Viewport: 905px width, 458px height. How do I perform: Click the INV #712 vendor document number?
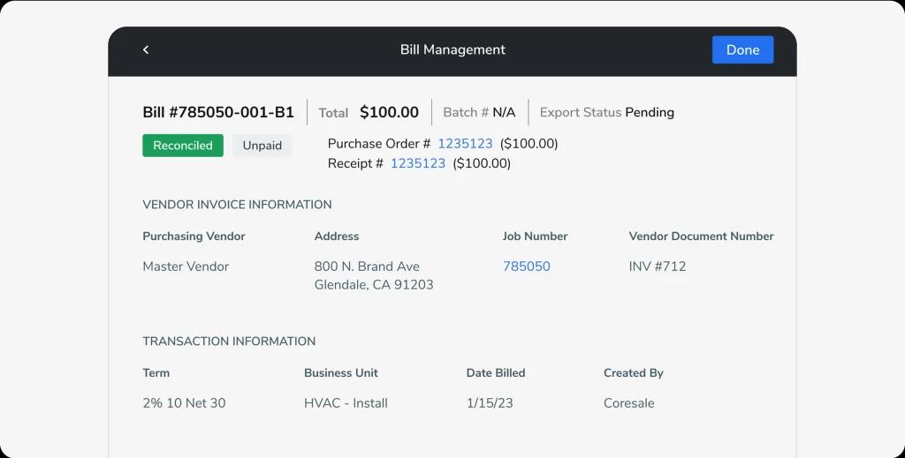(x=657, y=267)
